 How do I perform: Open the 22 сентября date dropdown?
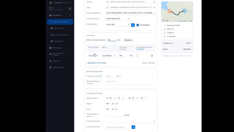109,56
